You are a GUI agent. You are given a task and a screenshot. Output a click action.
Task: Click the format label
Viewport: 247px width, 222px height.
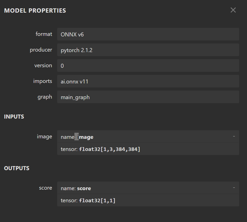[44, 34]
